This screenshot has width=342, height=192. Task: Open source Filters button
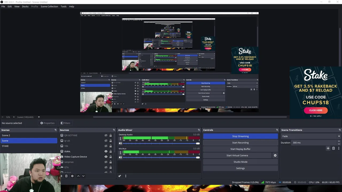(65, 123)
